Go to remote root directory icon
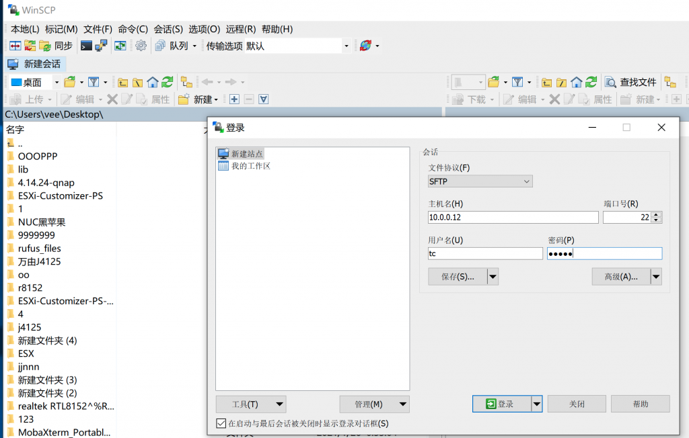The width and height of the screenshot is (689, 438). click(x=562, y=82)
